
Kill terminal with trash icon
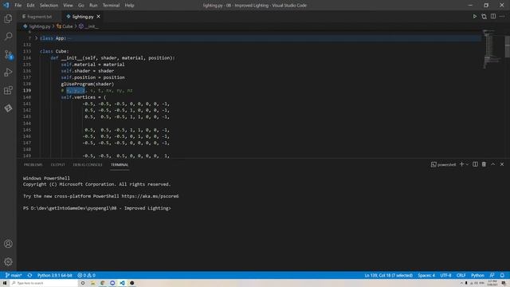[484, 164]
